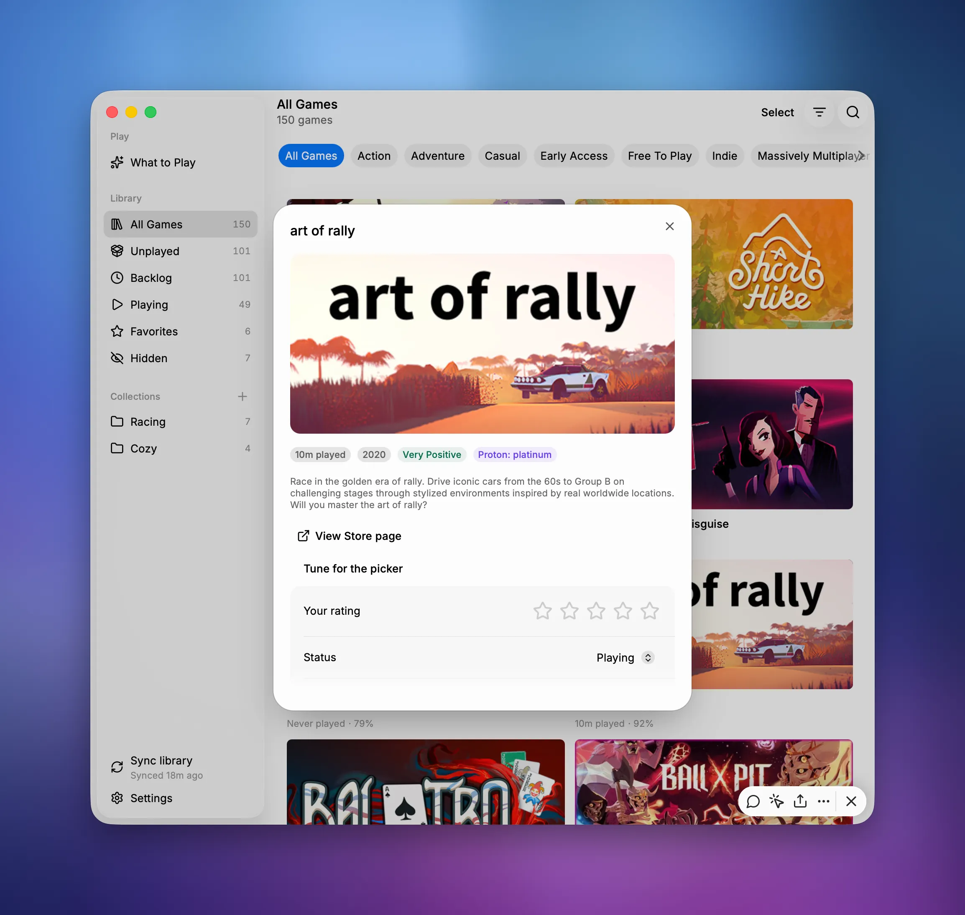Open the View Store page link
Viewport: 965px width, 915px height.
(x=350, y=536)
